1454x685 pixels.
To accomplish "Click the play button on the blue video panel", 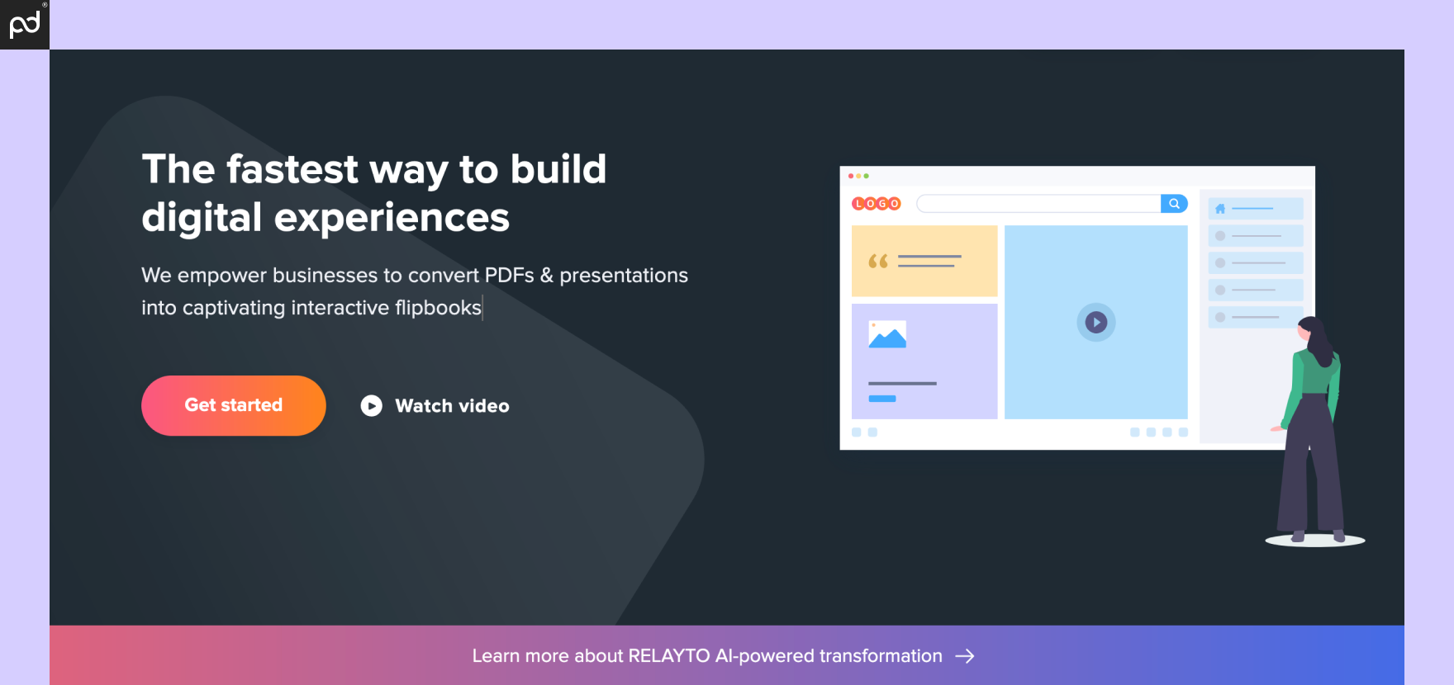I will click(x=1096, y=322).
